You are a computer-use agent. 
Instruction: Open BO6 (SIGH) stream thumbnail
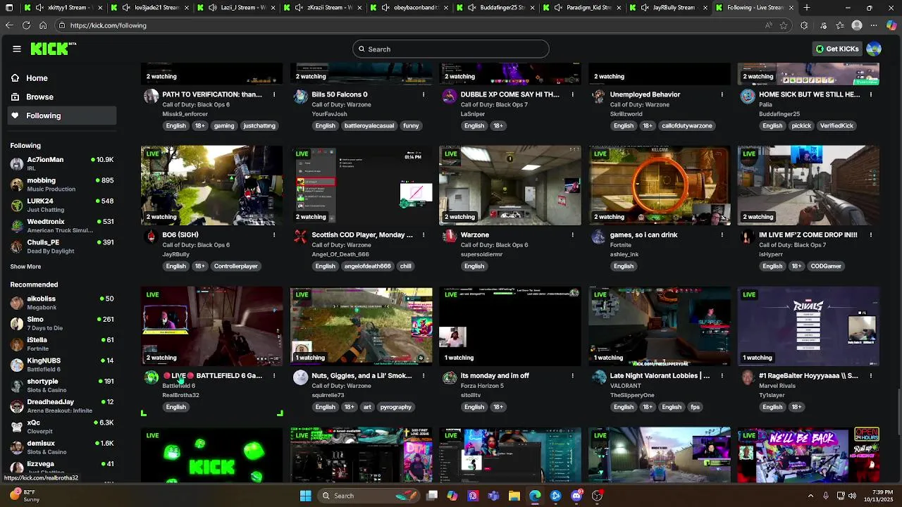(x=211, y=185)
